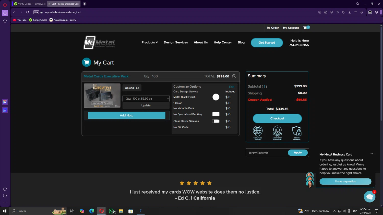Open the Design Services menu item
383x215 pixels.
click(x=176, y=42)
